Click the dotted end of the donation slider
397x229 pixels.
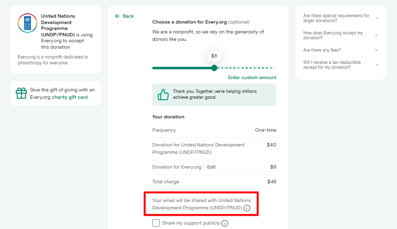pos(273,68)
